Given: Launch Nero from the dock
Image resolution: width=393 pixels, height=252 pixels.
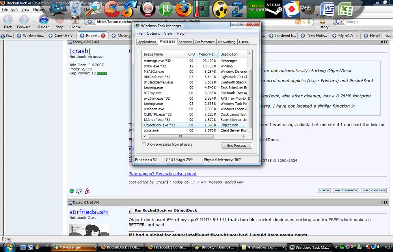Looking at the screenshot, I should coord(148,9).
